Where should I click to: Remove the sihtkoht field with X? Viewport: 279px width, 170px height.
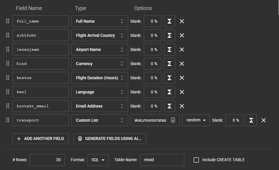(x=182, y=35)
